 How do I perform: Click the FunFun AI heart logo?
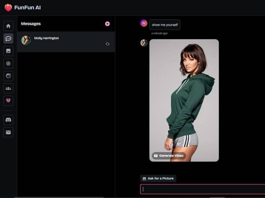coord(8,8)
